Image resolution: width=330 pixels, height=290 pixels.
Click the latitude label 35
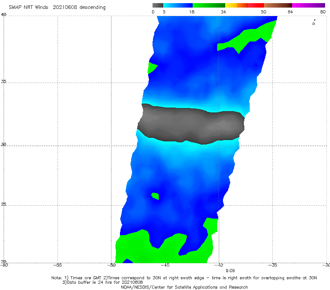pyautogui.click(x=4, y=81)
